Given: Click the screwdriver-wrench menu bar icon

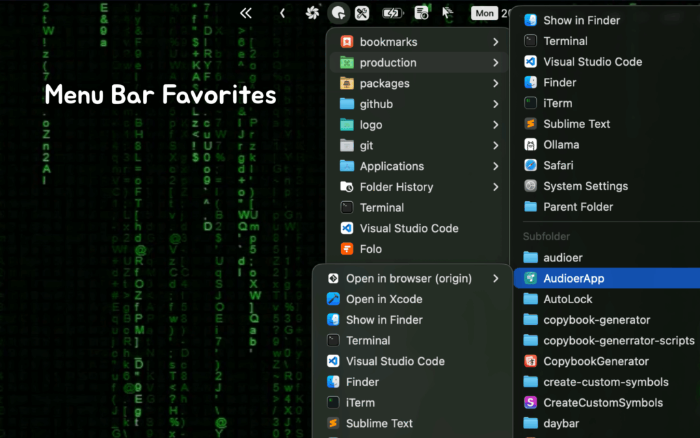Looking at the screenshot, I should coord(362,13).
